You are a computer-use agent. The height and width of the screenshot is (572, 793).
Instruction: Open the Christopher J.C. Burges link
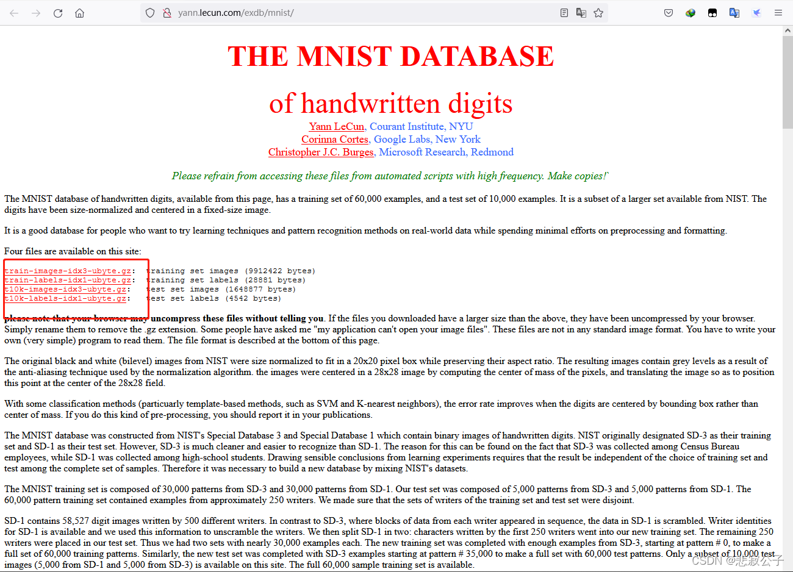click(x=321, y=152)
